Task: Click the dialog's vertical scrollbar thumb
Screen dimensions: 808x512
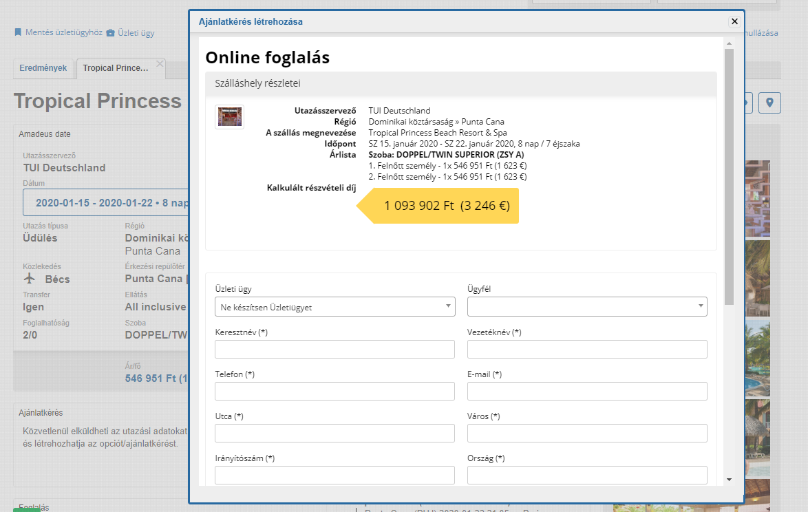Action: click(729, 176)
